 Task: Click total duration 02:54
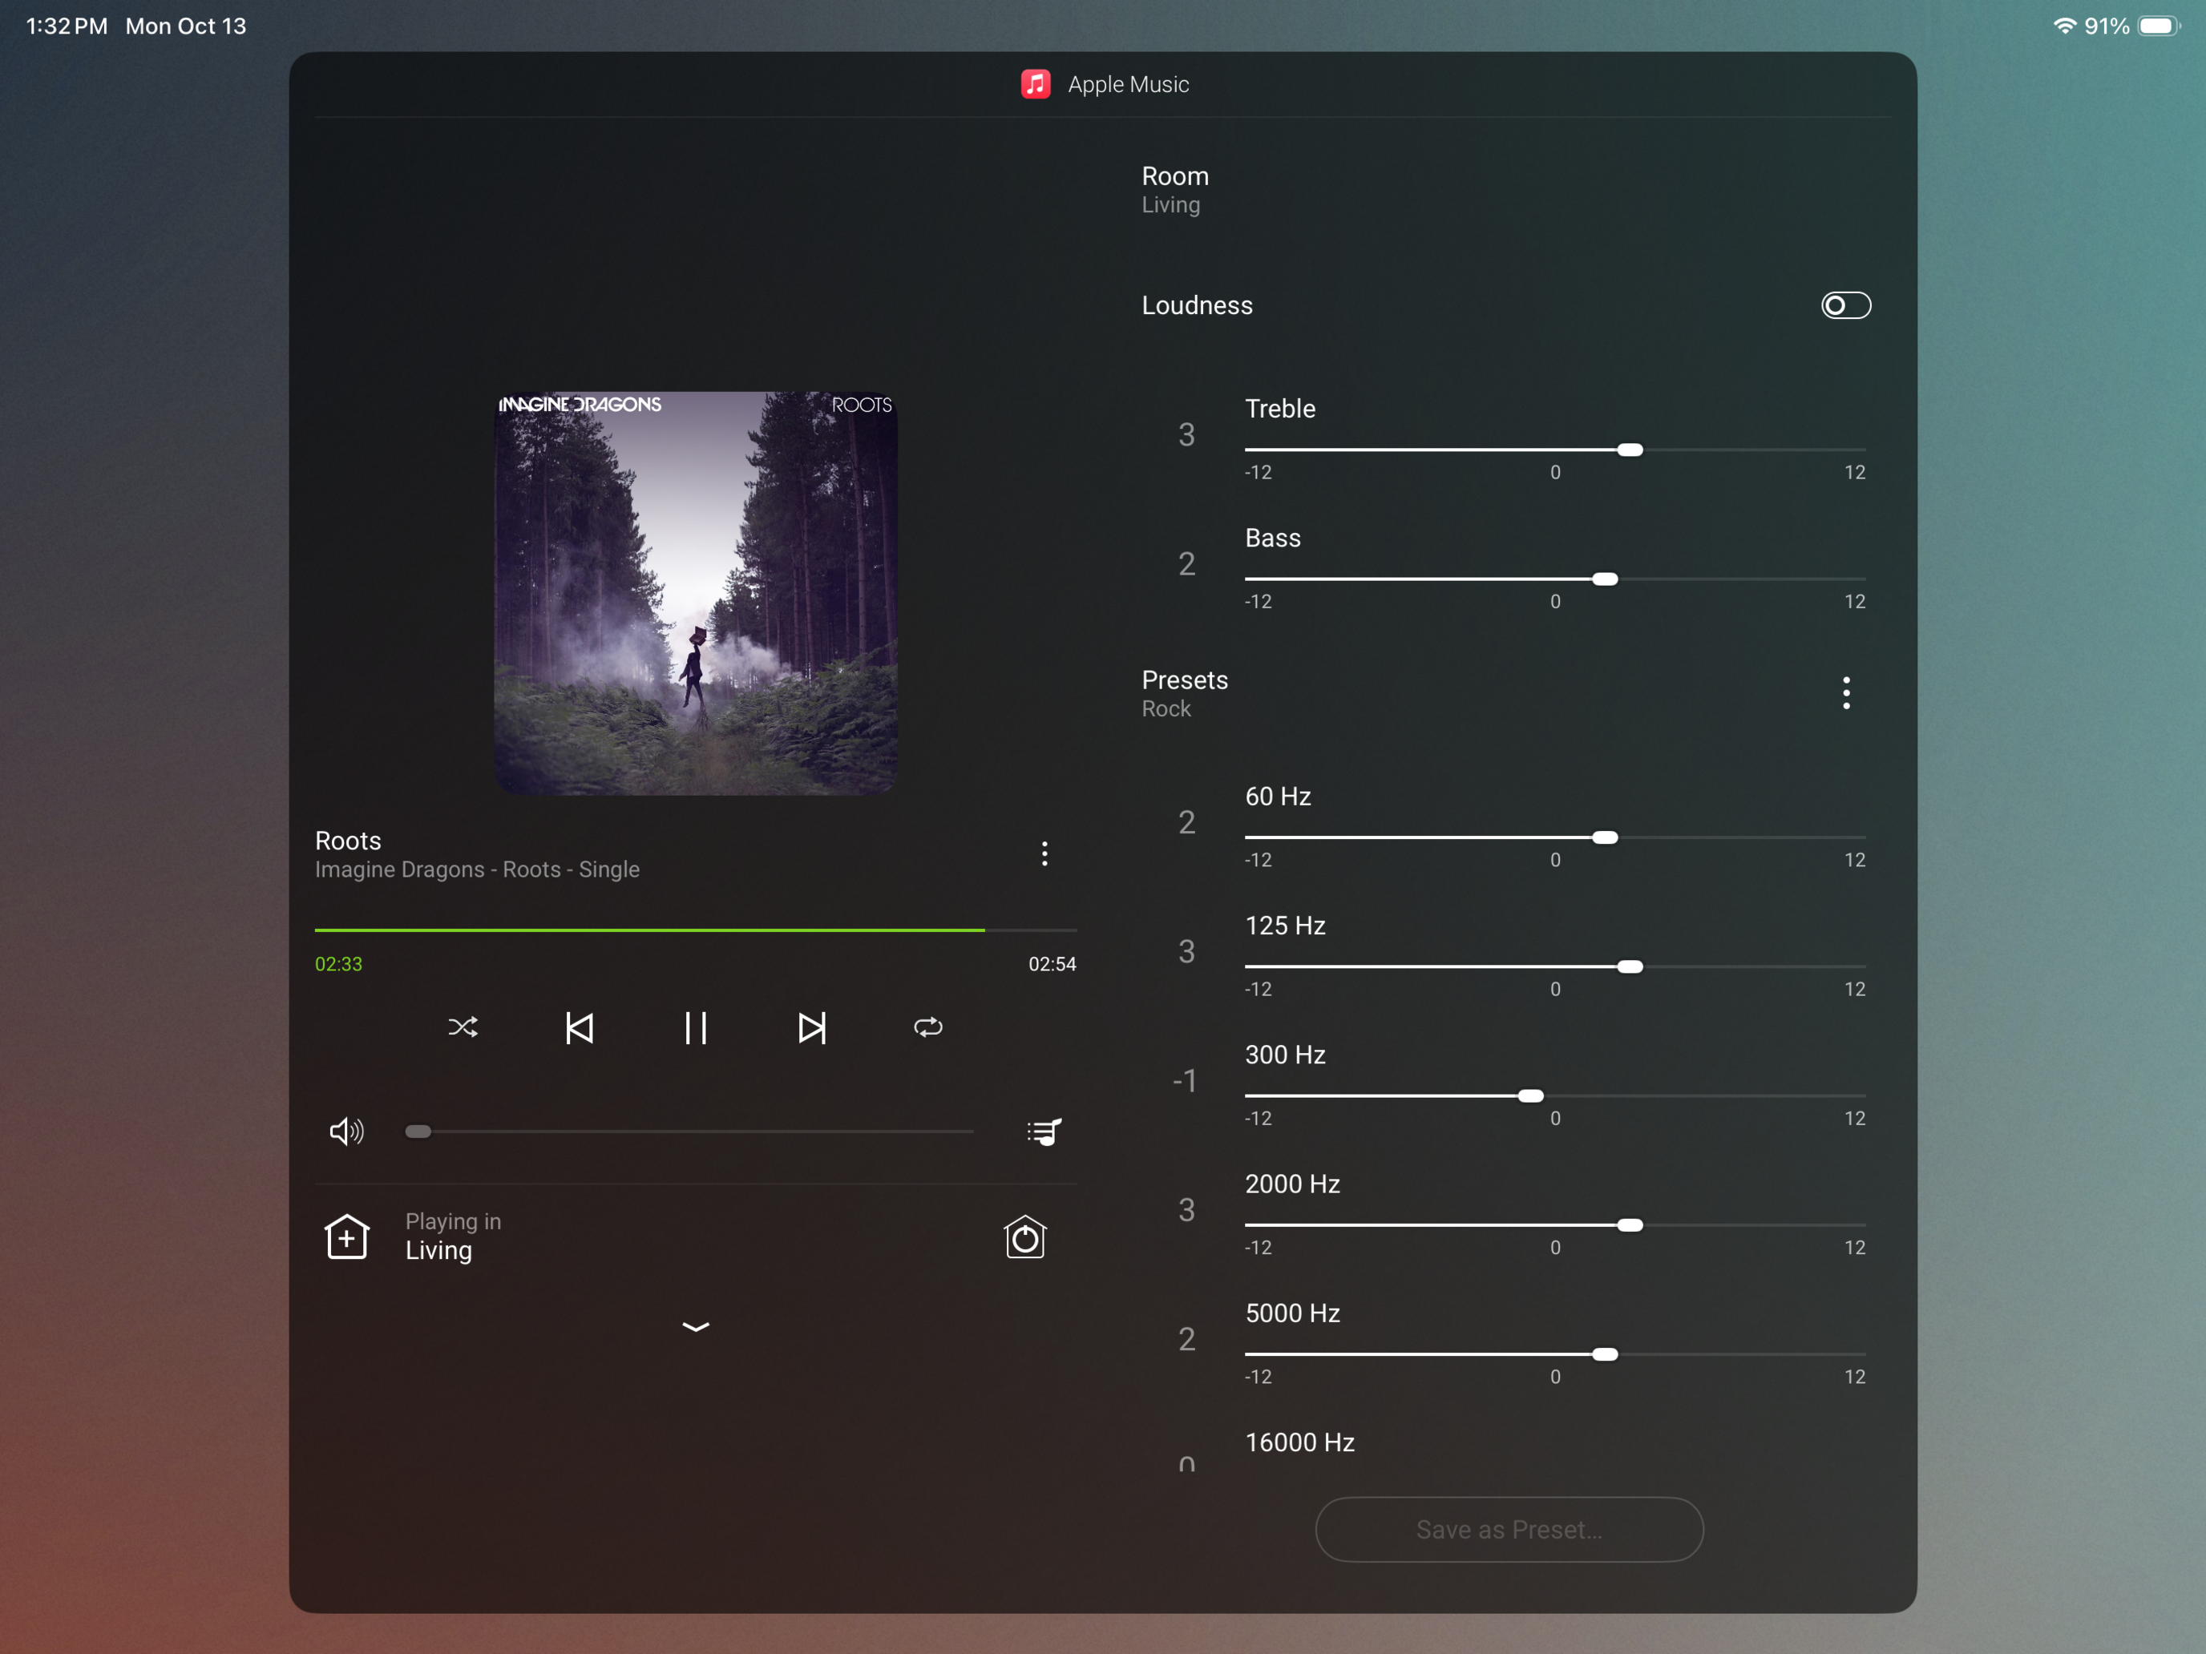(1052, 964)
